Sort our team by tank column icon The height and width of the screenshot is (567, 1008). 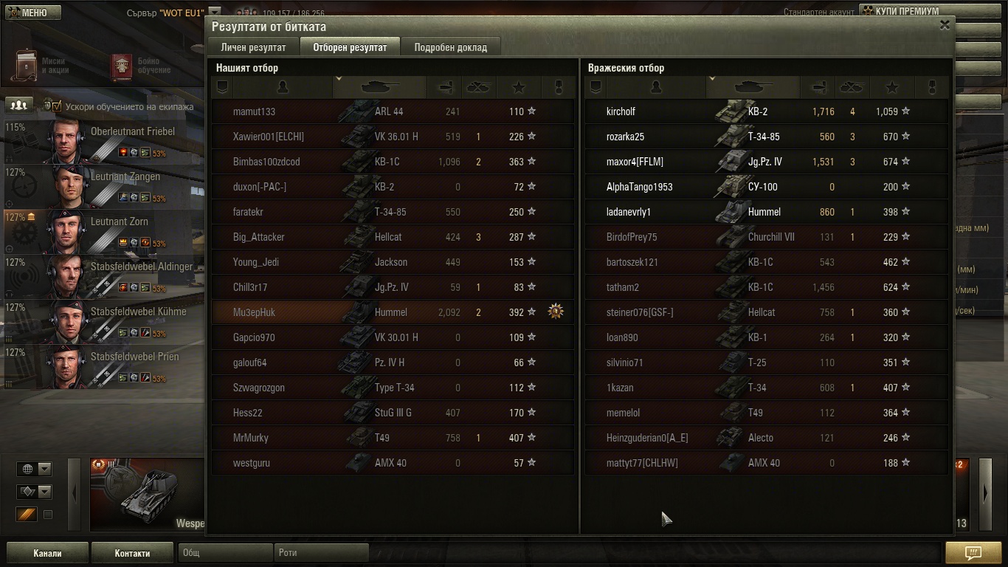379,87
